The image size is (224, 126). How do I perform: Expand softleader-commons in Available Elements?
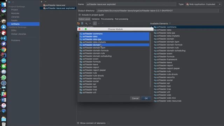[152, 27]
